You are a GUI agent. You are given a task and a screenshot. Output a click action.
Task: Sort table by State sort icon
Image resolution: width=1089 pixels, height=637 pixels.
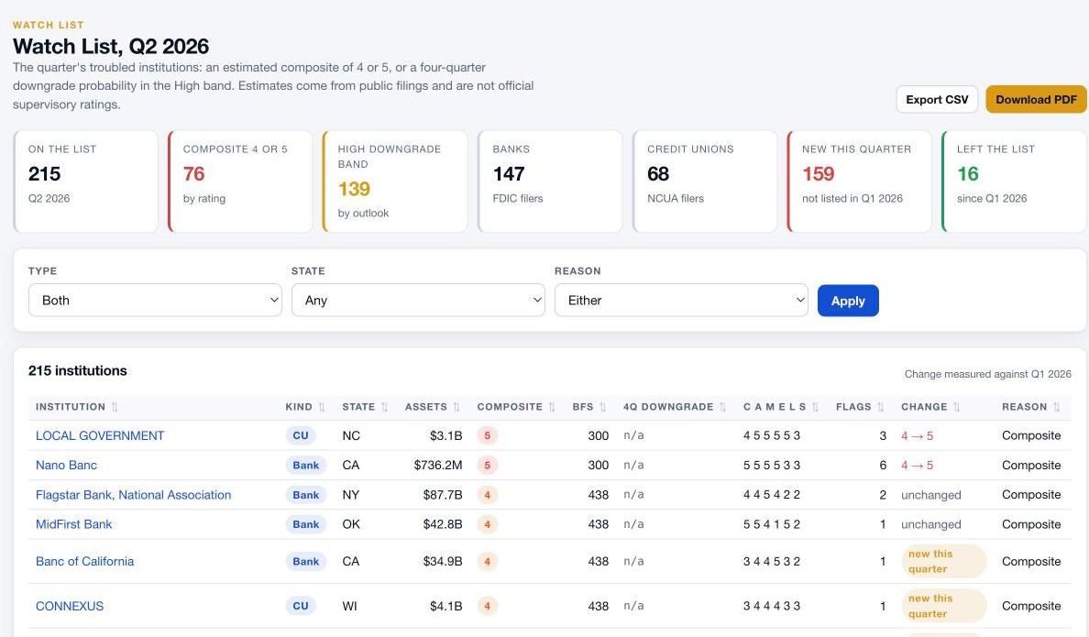(x=384, y=407)
